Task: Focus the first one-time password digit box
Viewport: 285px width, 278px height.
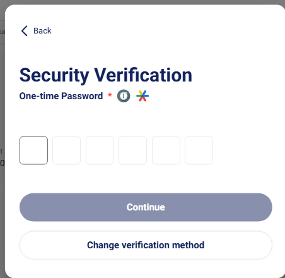Action: click(x=33, y=150)
